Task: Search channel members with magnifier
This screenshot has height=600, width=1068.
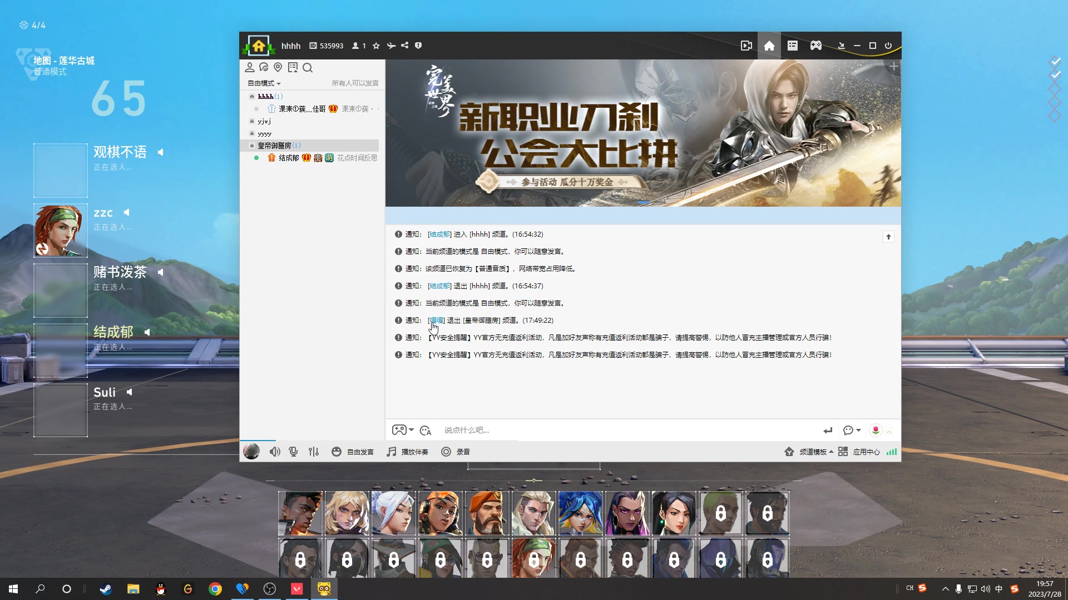Action: coord(308,68)
